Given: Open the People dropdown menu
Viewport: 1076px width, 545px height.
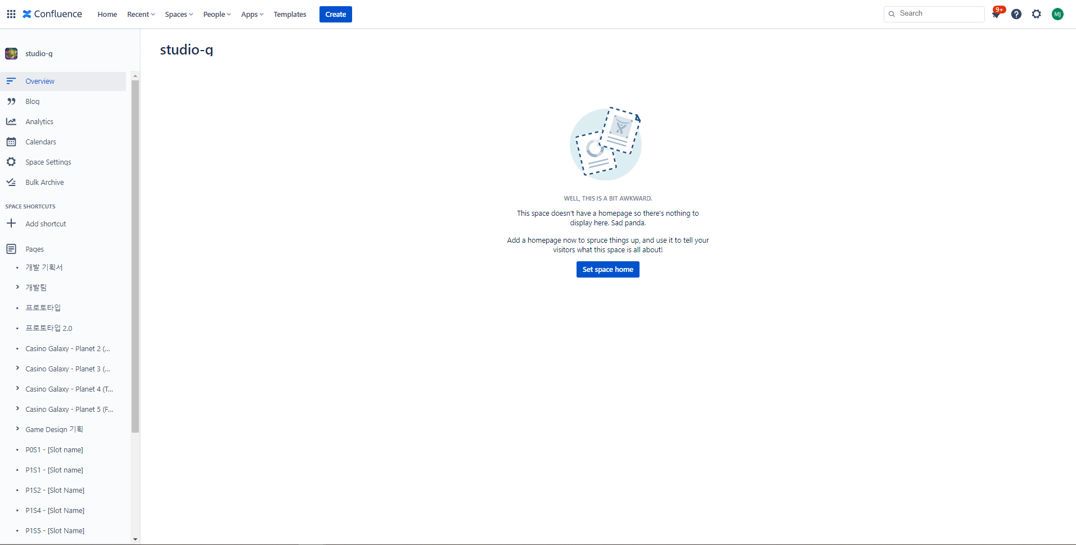Looking at the screenshot, I should click(217, 14).
